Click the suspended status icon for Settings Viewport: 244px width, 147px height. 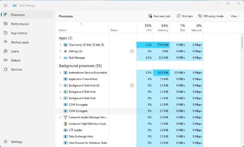132,51
